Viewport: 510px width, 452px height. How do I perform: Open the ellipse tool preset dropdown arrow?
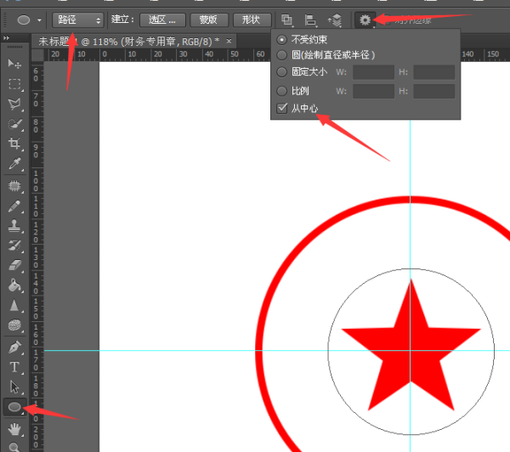[39, 20]
